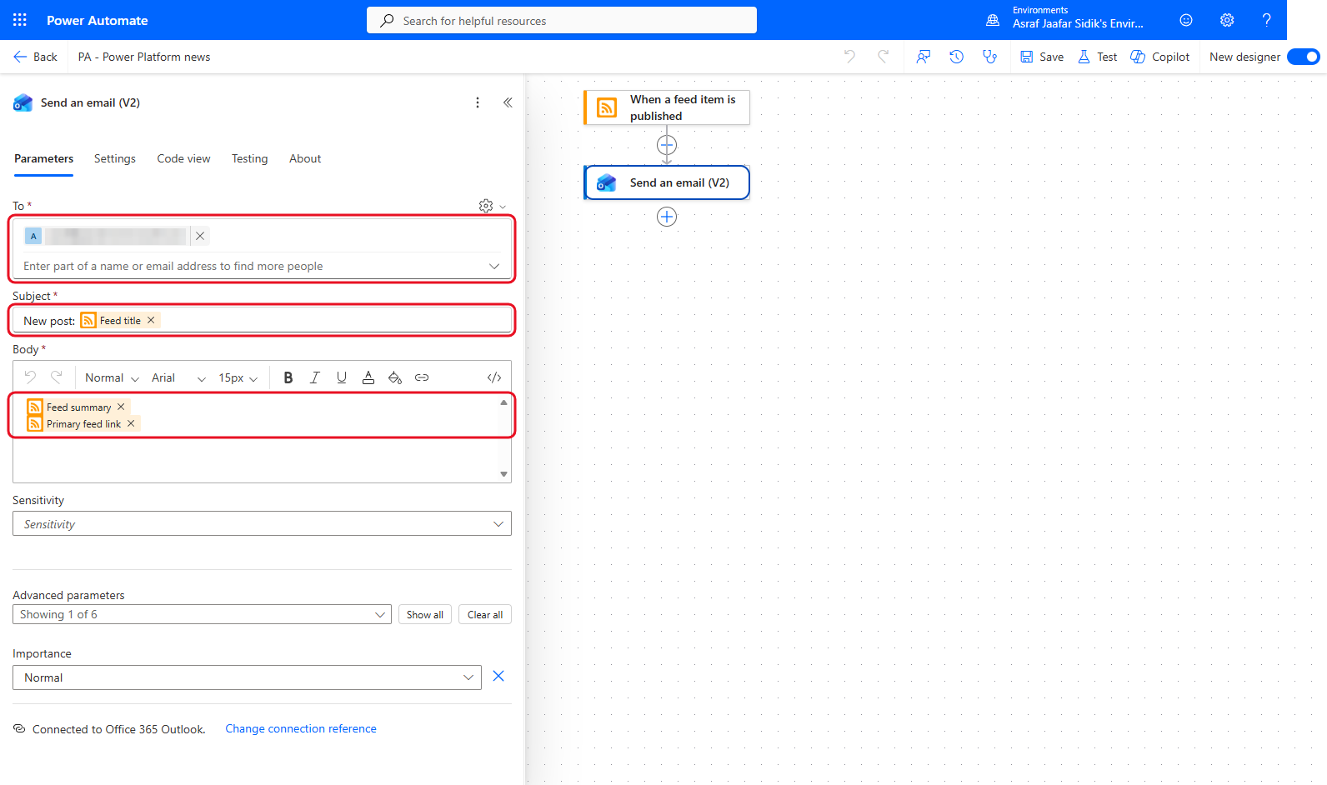Click the body scrollbar up arrow
The image size is (1327, 785).
coord(503,402)
